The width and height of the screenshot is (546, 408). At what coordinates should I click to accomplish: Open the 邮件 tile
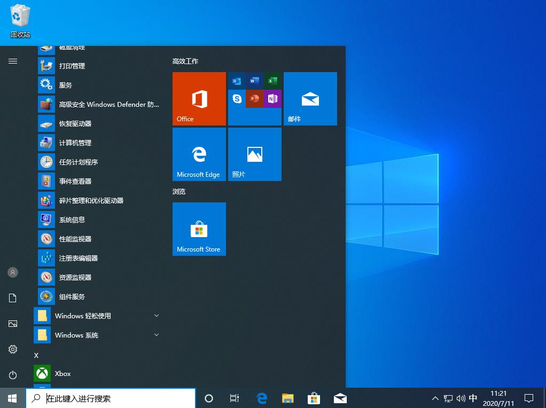tap(310, 98)
